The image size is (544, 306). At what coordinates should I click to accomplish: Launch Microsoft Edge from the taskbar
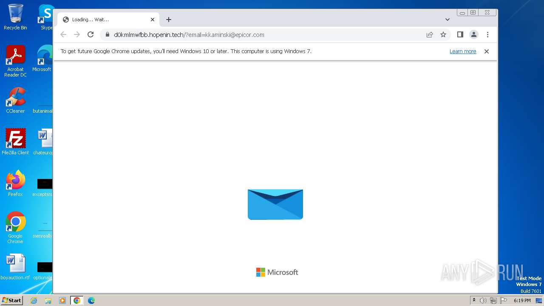point(91,300)
